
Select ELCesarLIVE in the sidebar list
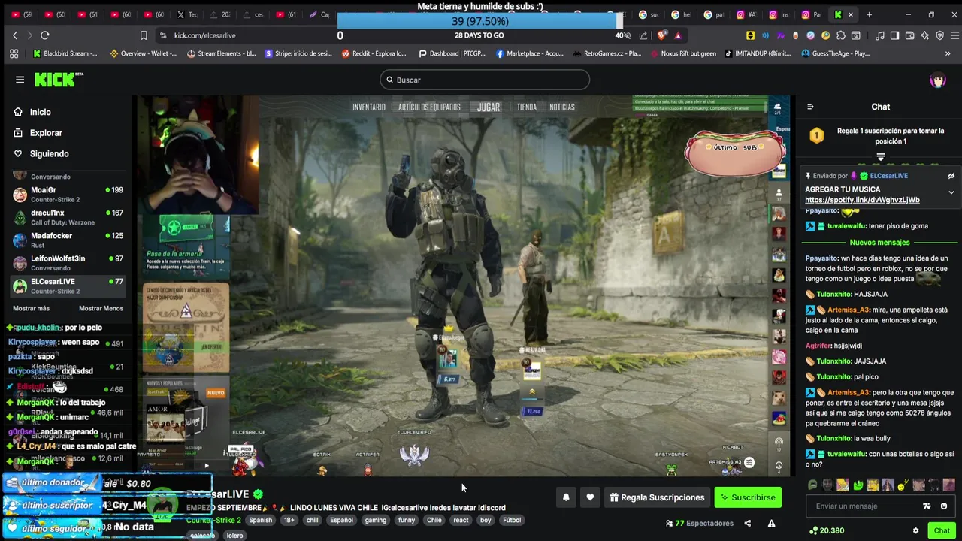point(68,286)
